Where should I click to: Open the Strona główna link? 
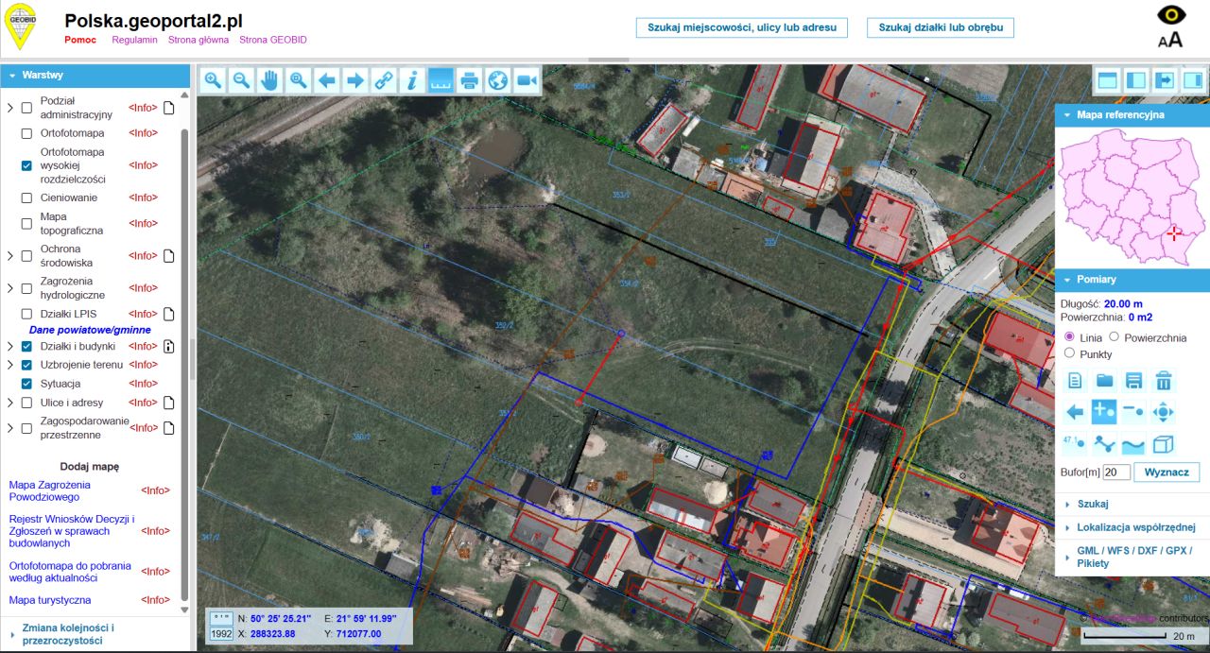pos(199,40)
